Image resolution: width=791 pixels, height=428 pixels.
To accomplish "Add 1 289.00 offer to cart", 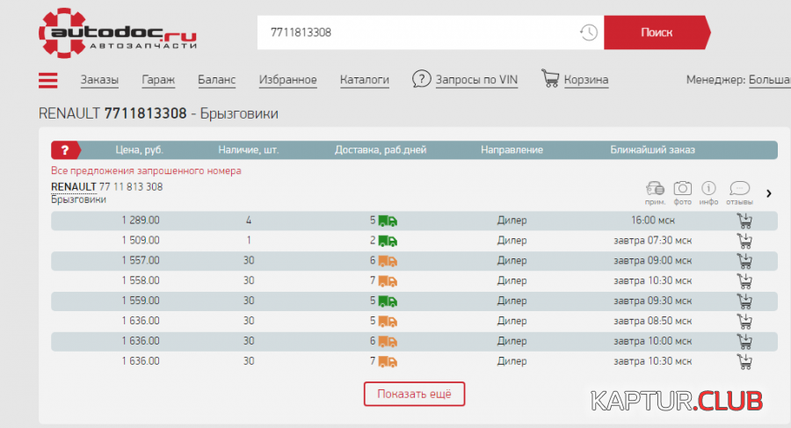I will pyautogui.click(x=744, y=220).
